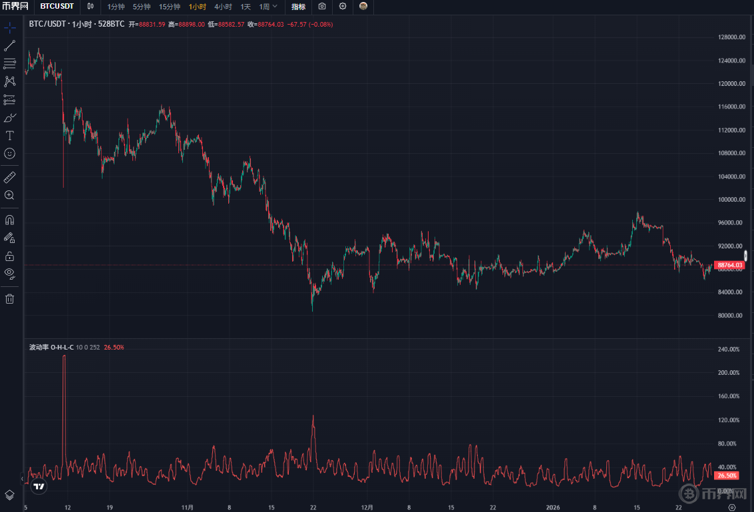Toggle lock all drawing tools
Screen dimensions: 754x512
point(10,256)
